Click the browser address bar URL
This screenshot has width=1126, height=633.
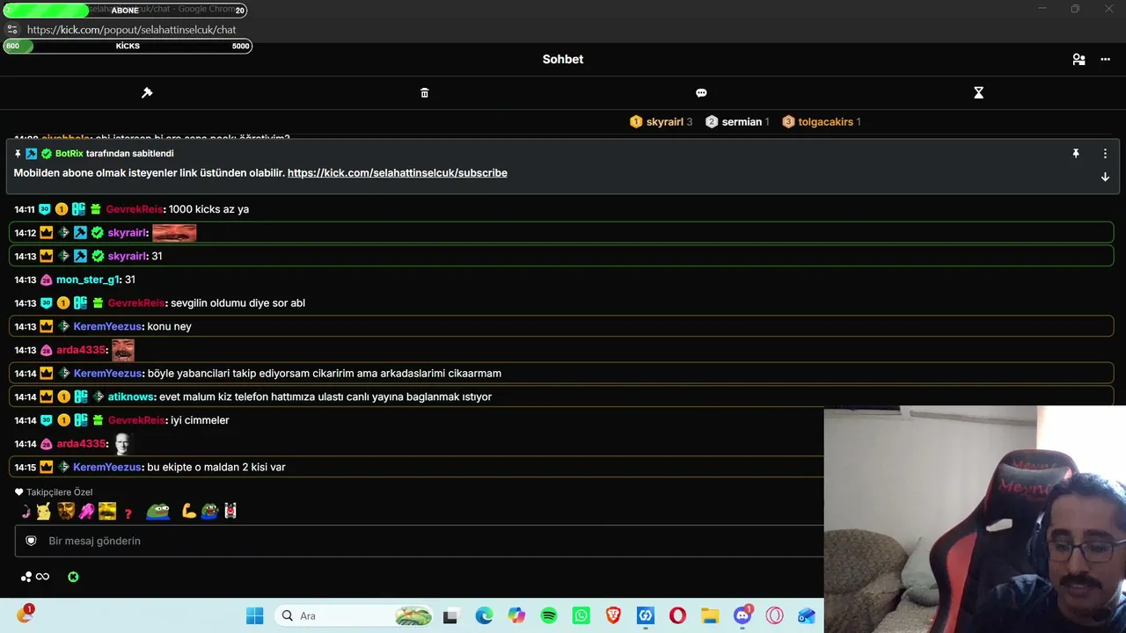coord(132,29)
